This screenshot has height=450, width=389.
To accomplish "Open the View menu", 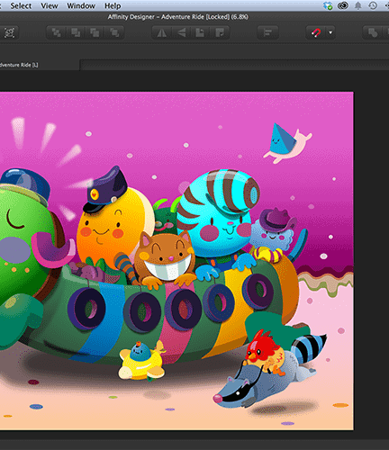I will [x=50, y=5].
